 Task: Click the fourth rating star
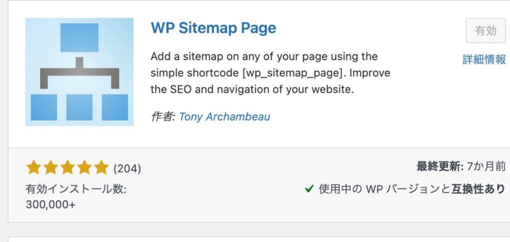[x=84, y=168]
